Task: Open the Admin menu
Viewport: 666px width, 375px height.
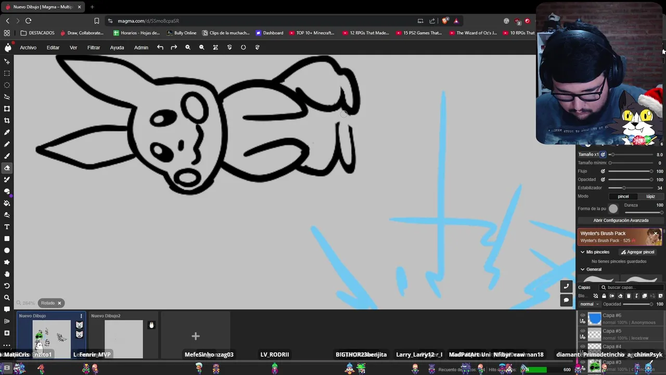Action: coord(141,47)
